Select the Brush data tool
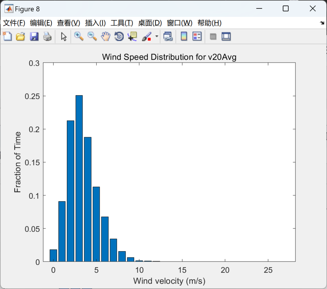Viewport: 327px width, 289px height. [x=147, y=37]
